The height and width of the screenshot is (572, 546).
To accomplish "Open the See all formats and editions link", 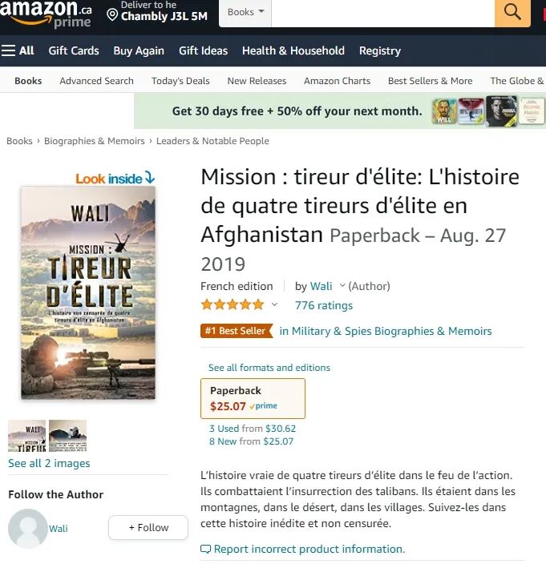I will click(269, 368).
